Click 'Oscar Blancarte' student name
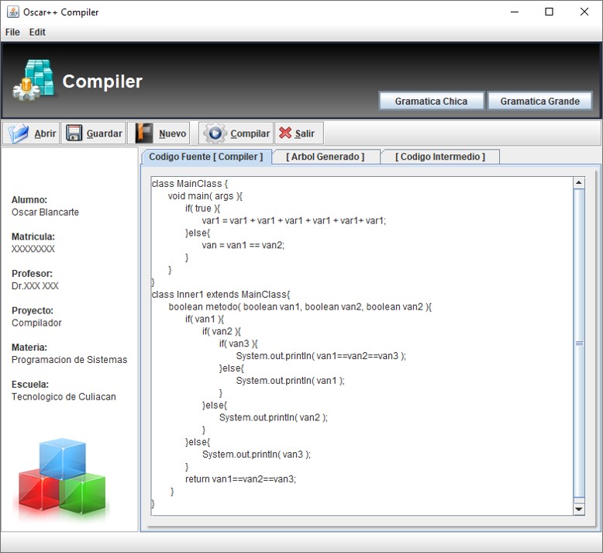 45,212
